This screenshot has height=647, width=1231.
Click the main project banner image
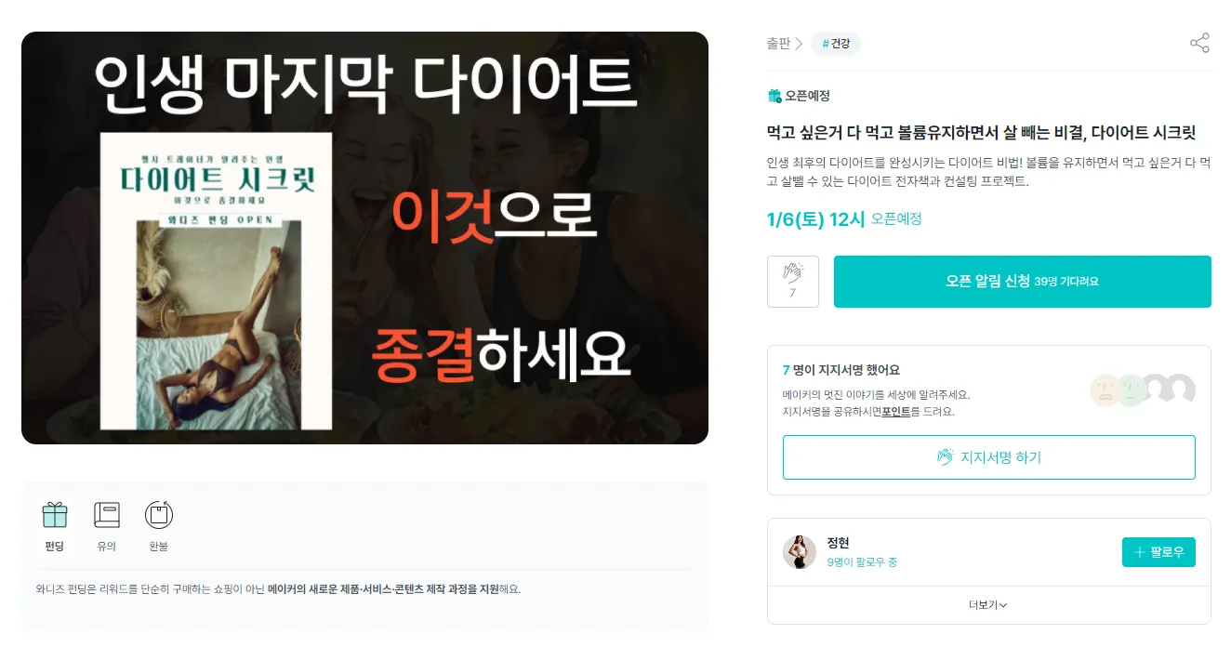(364, 238)
